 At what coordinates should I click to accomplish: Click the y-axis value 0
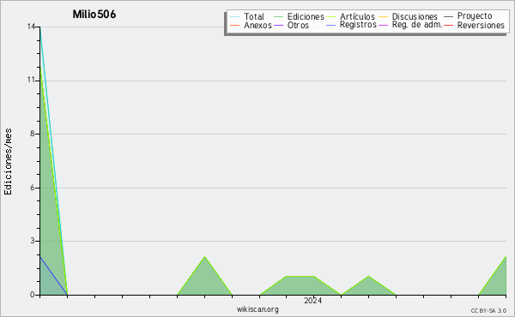point(33,295)
